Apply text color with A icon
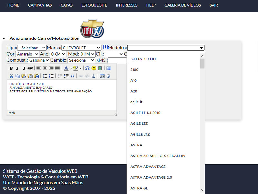This screenshot has width=258, height=194. (x=66, y=68)
